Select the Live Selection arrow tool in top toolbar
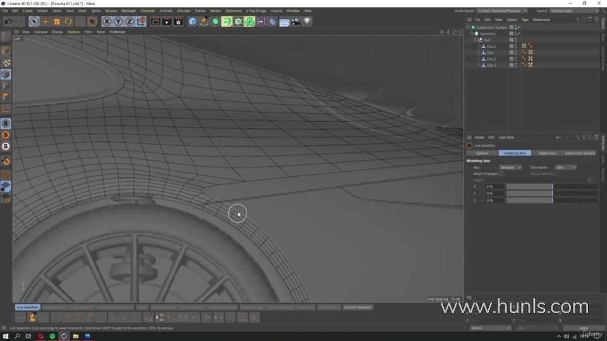 (x=34, y=21)
